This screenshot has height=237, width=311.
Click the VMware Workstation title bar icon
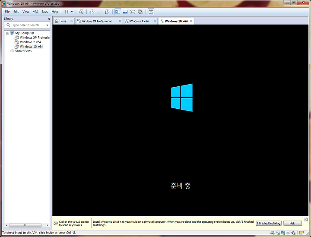[4, 3]
